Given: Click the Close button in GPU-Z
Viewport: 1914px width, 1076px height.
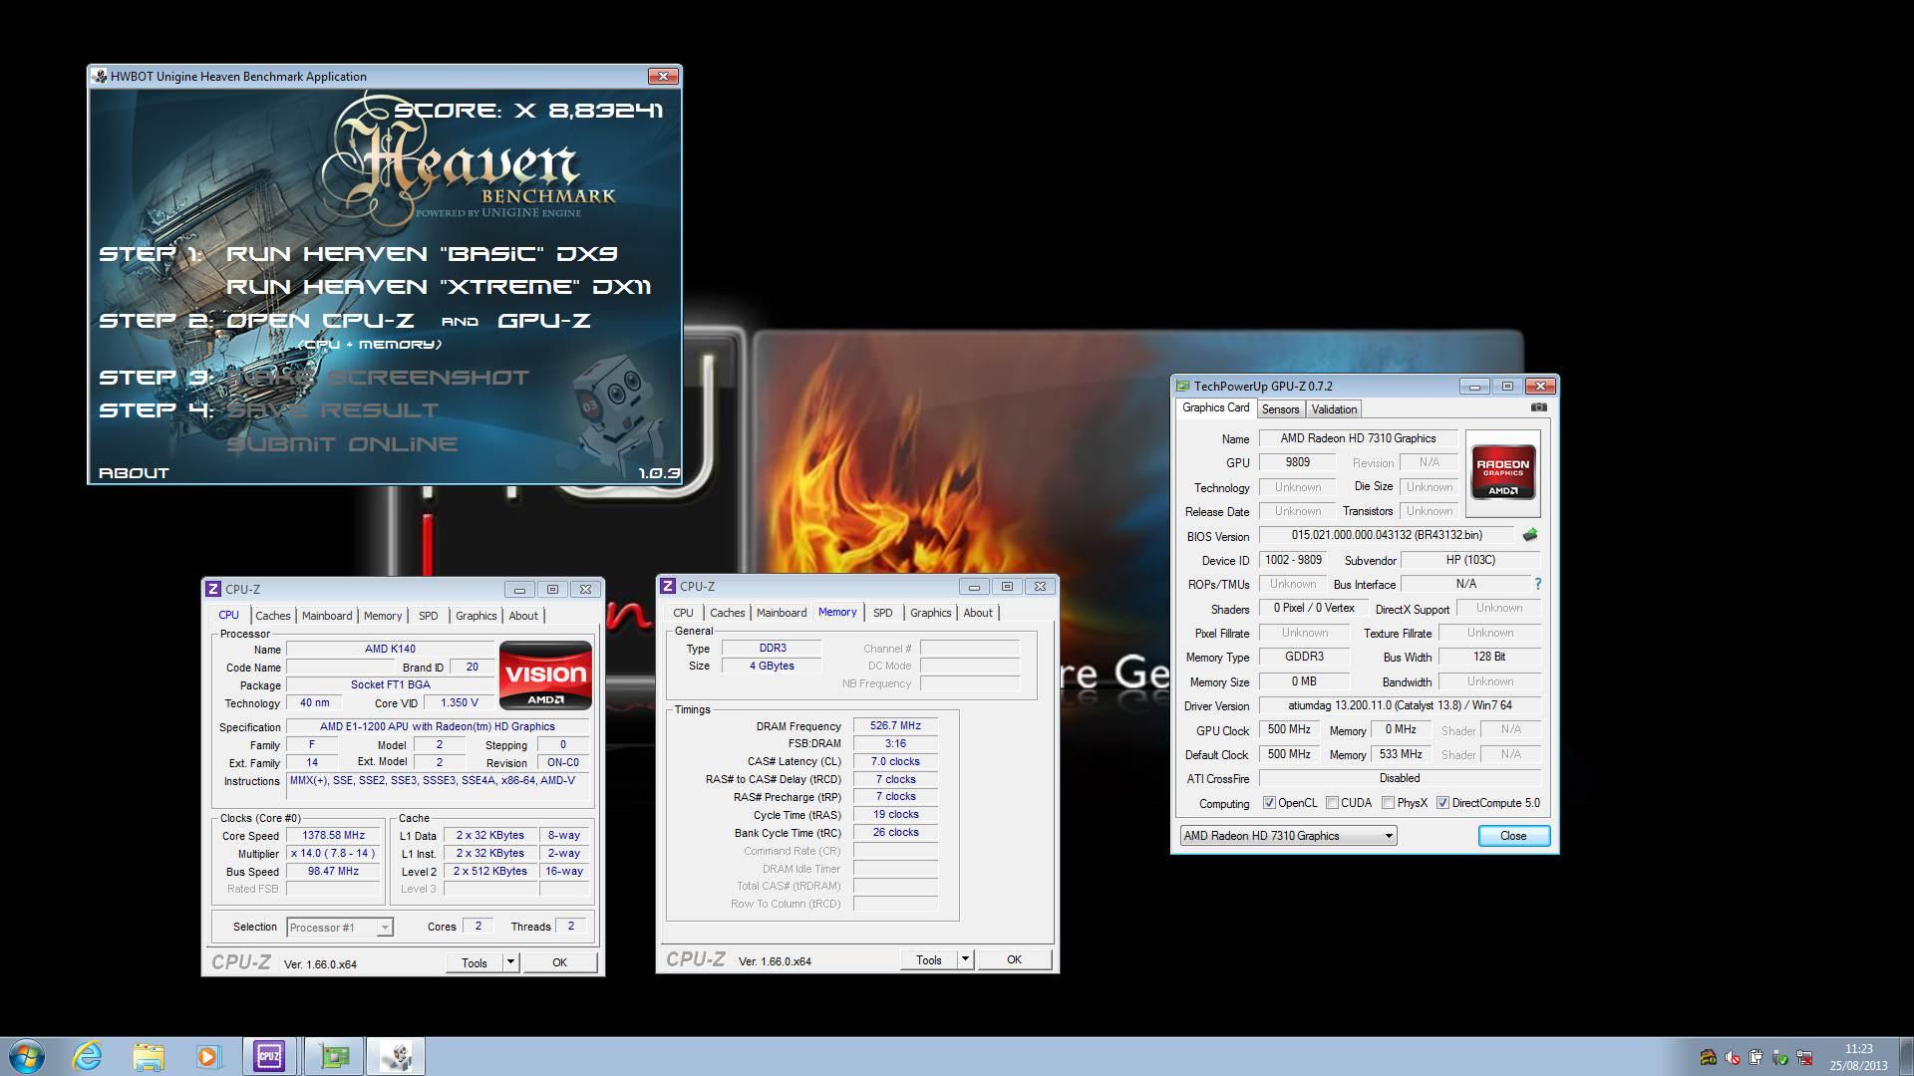Looking at the screenshot, I should tap(1513, 836).
